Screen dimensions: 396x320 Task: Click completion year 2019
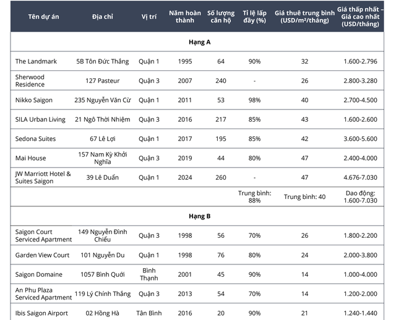click(x=185, y=158)
